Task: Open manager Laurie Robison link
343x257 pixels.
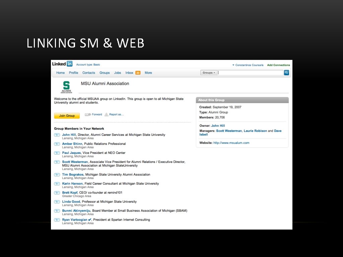Action: (x=255, y=131)
